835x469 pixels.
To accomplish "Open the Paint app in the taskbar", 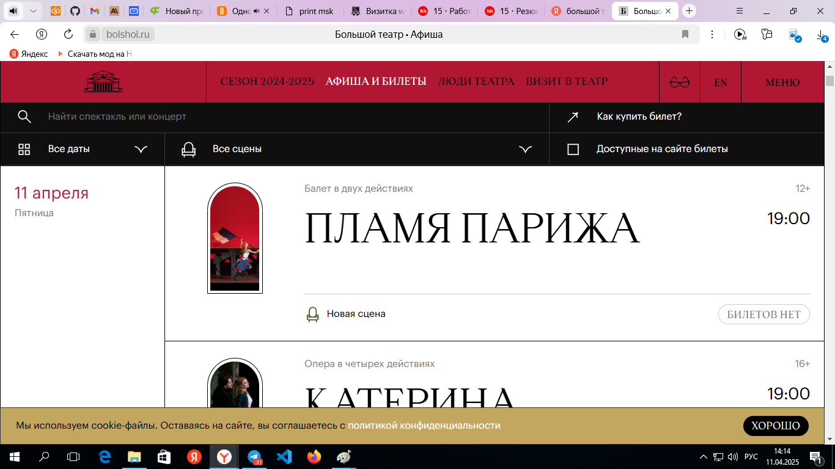I will (x=344, y=457).
